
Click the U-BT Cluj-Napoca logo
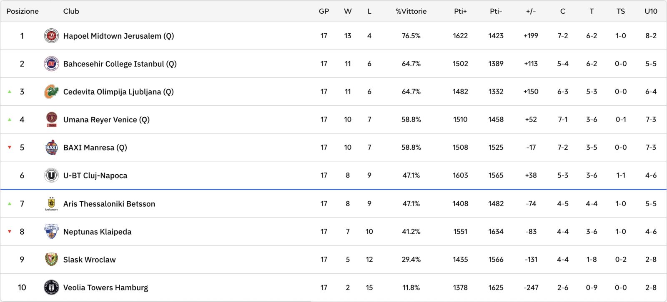coord(51,175)
